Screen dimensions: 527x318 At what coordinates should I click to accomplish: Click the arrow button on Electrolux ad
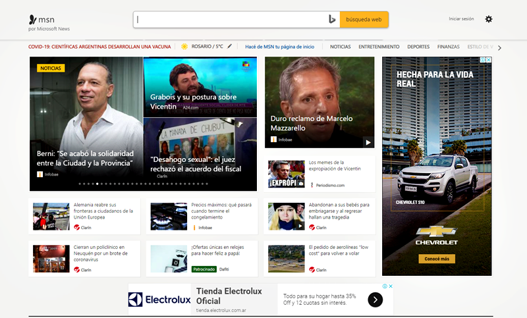coord(375,300)
